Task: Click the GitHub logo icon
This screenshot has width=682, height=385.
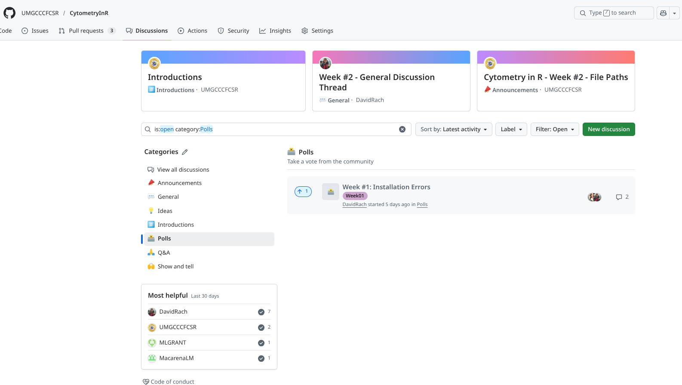Action: [9, 13]
